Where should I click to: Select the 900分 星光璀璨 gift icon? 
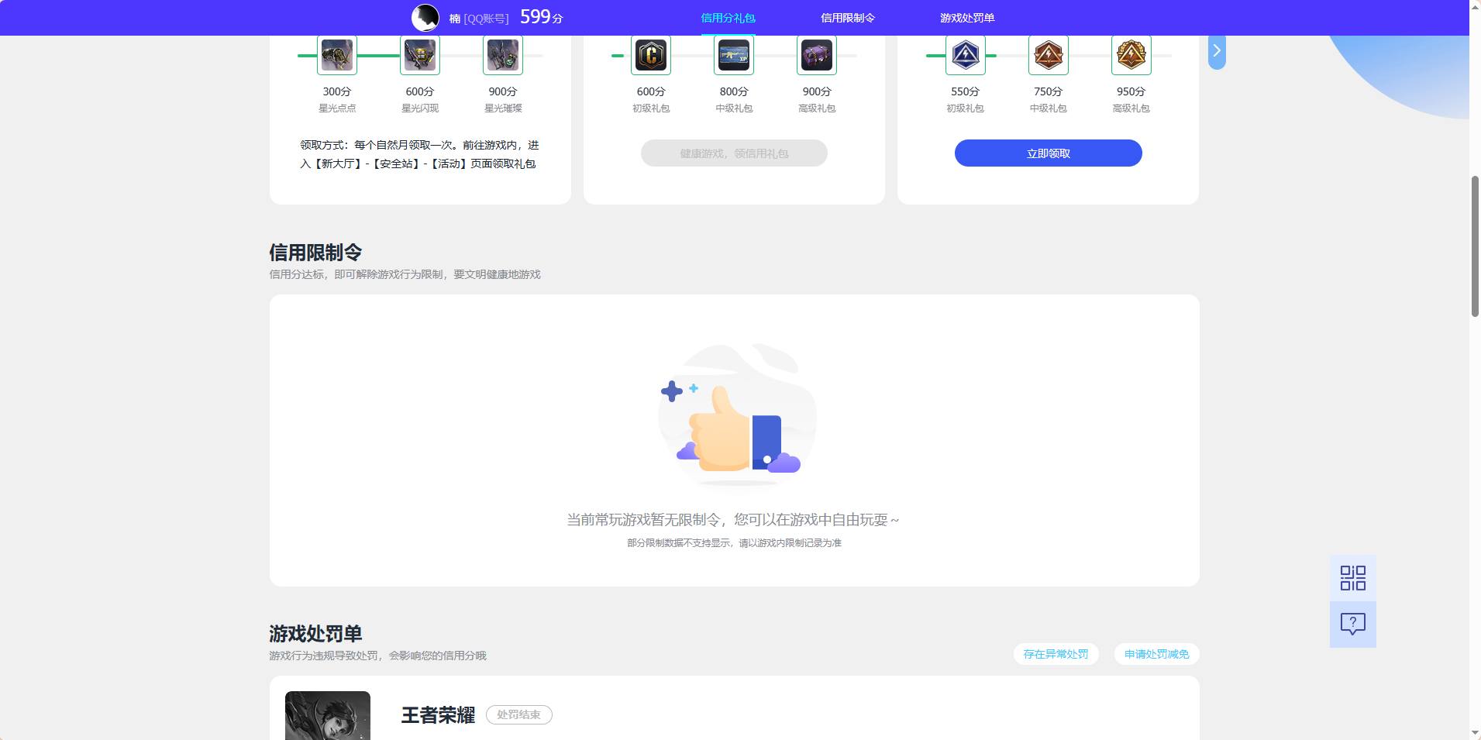[503, 54]
